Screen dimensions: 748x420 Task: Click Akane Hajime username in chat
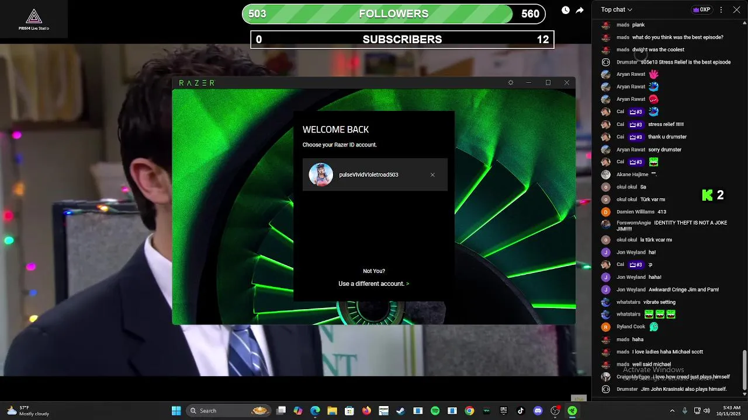point(632,174)
